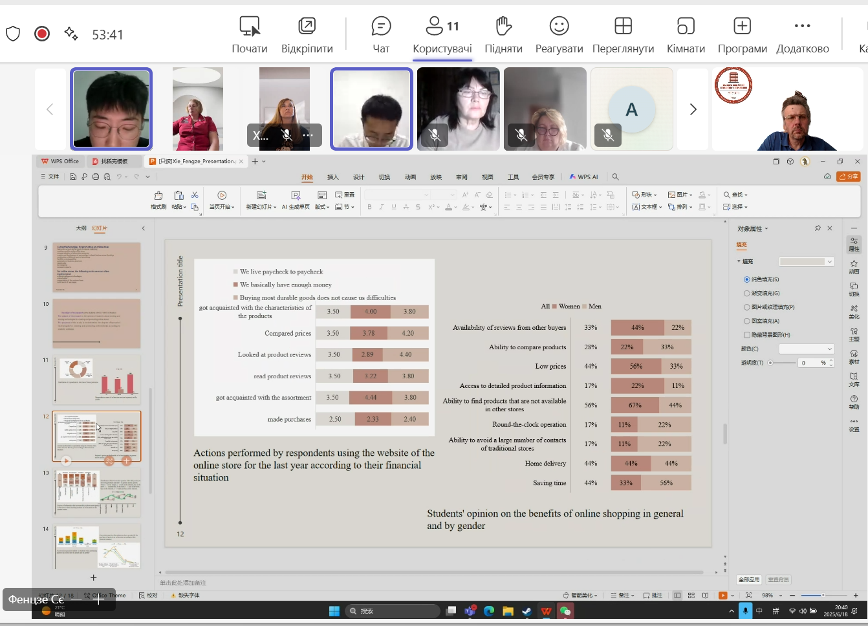Viewport: 868px width, 626px height.
Task: Open the Чат panel in Teams
Action: (x=381, y=35)
